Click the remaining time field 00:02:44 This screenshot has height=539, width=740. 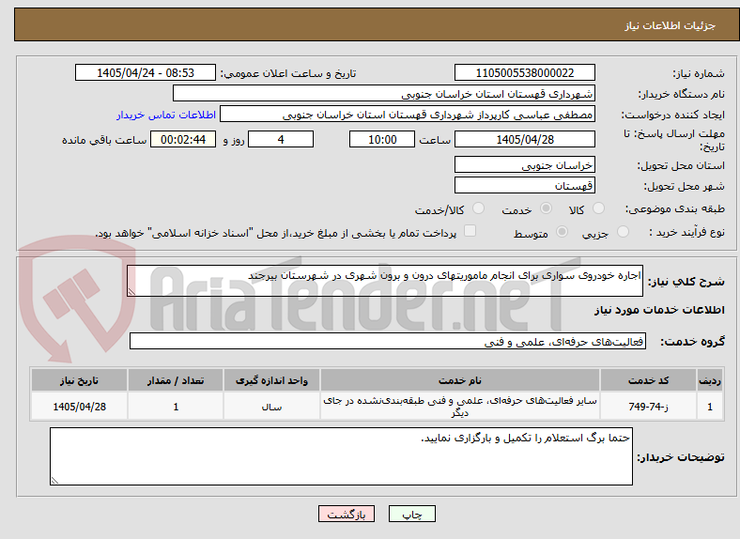[183, 139]
